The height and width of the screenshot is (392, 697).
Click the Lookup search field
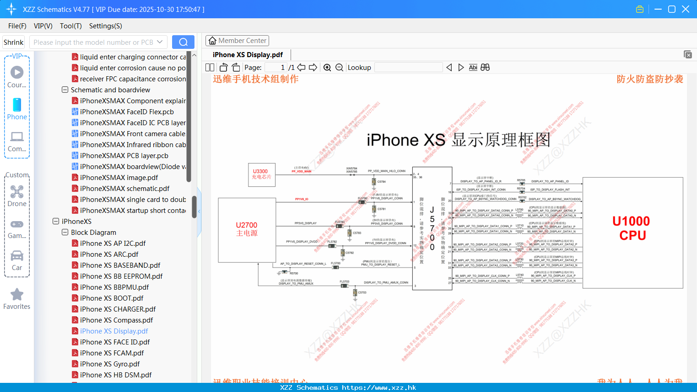[x=409, y=68]
